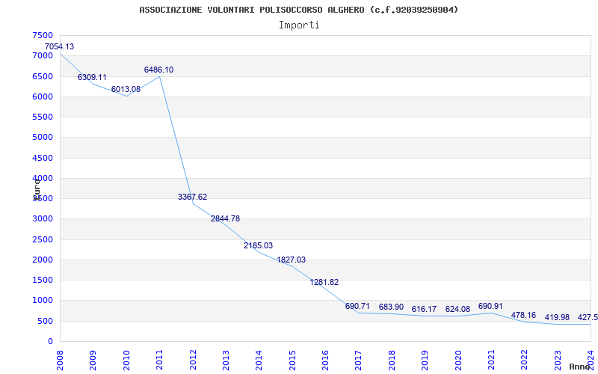Image resolution: width=598 pixels, height=374 pixels.
Task: Click year 2019 on x-axis
Action: [x=425, y=360]
